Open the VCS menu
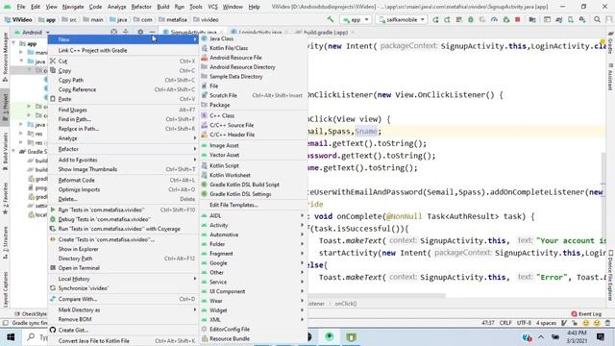Viewport: 615px width, 346px height. 212,7
